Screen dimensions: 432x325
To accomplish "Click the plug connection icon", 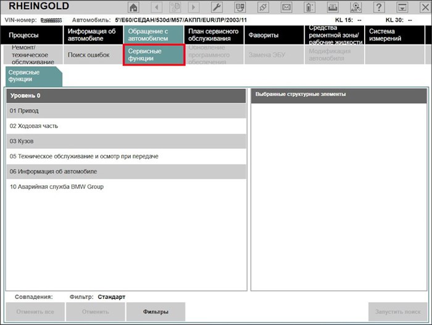I will 264,7.
